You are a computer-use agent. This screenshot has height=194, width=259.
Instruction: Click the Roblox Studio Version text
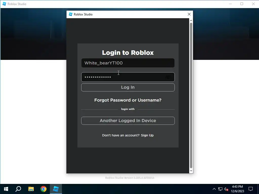[x=130, y=178]
